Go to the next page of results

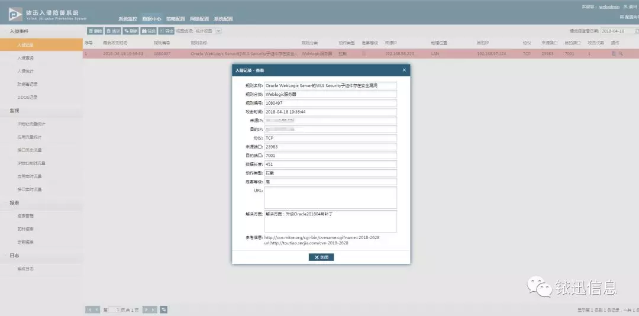click(146, 310)
